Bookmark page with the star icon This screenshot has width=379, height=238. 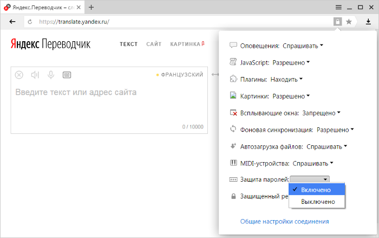tap(349, 22)
